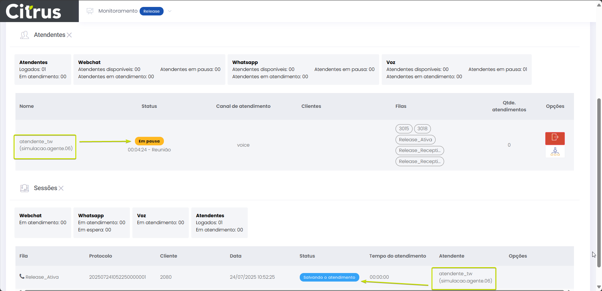Click the Atendentes people icon
This screenshot has height=291, width=602.
pos(25,35)
